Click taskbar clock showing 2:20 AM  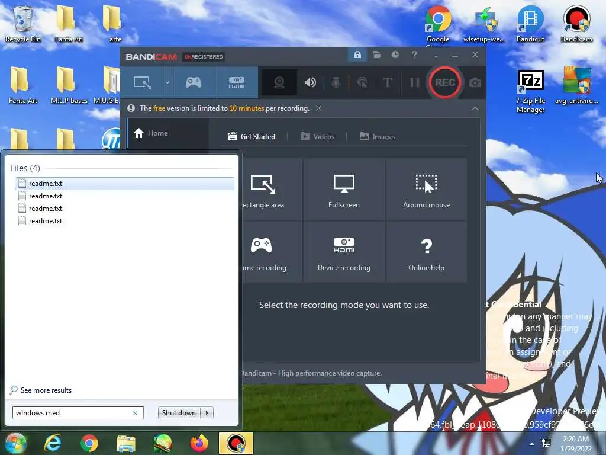point(575,444)
